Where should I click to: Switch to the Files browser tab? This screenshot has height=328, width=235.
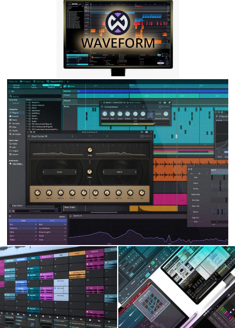[x=34, y=85]
